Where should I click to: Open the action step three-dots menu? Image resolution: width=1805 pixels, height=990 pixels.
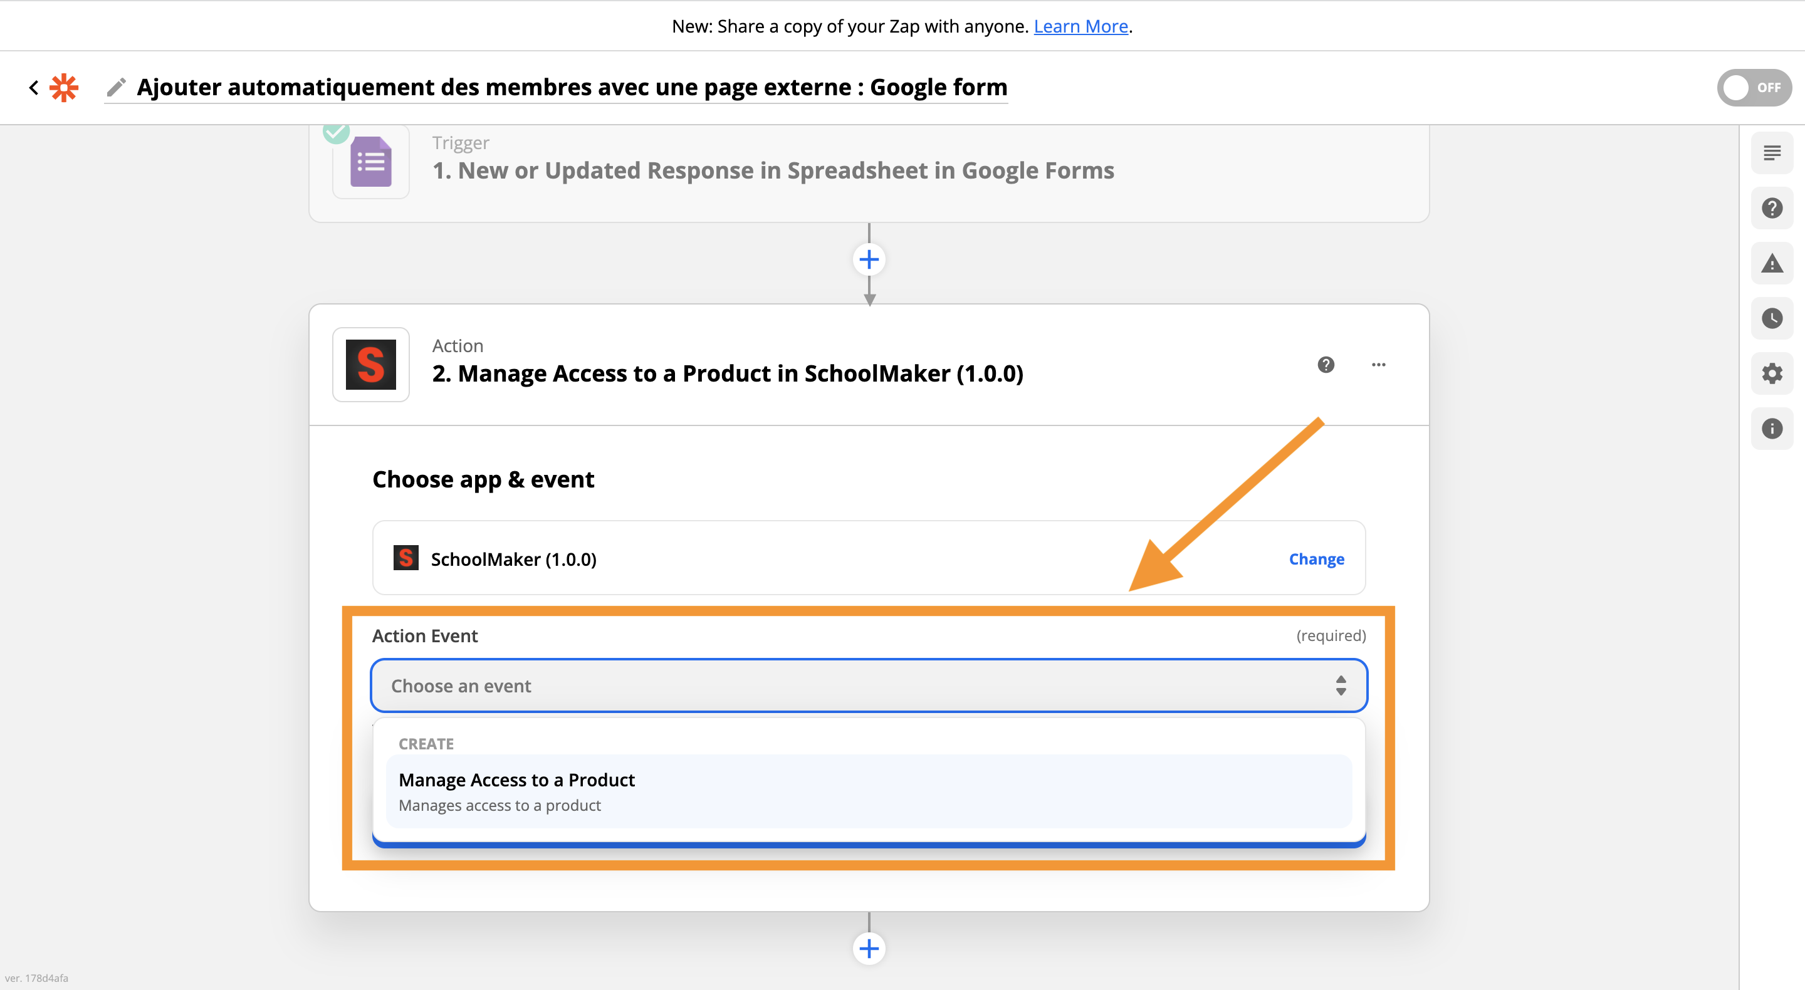pyautogui.click(x=1378, y=364)
